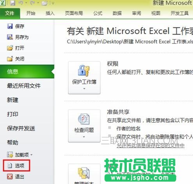Switch to the 文件 tab
Screen dimensions: 193x184
click(x=10, y=13)
